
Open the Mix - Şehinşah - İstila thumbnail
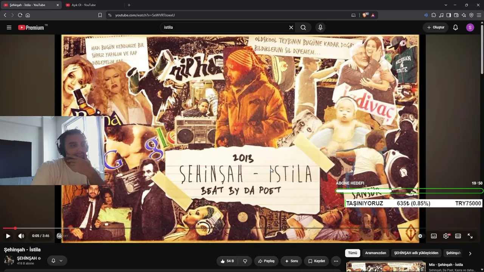[x=386, y=267]
